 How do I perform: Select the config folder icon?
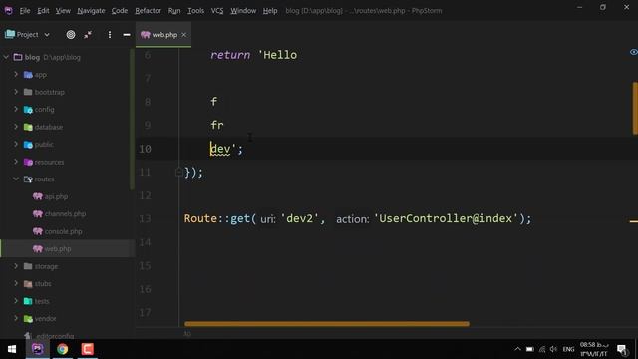28,110
